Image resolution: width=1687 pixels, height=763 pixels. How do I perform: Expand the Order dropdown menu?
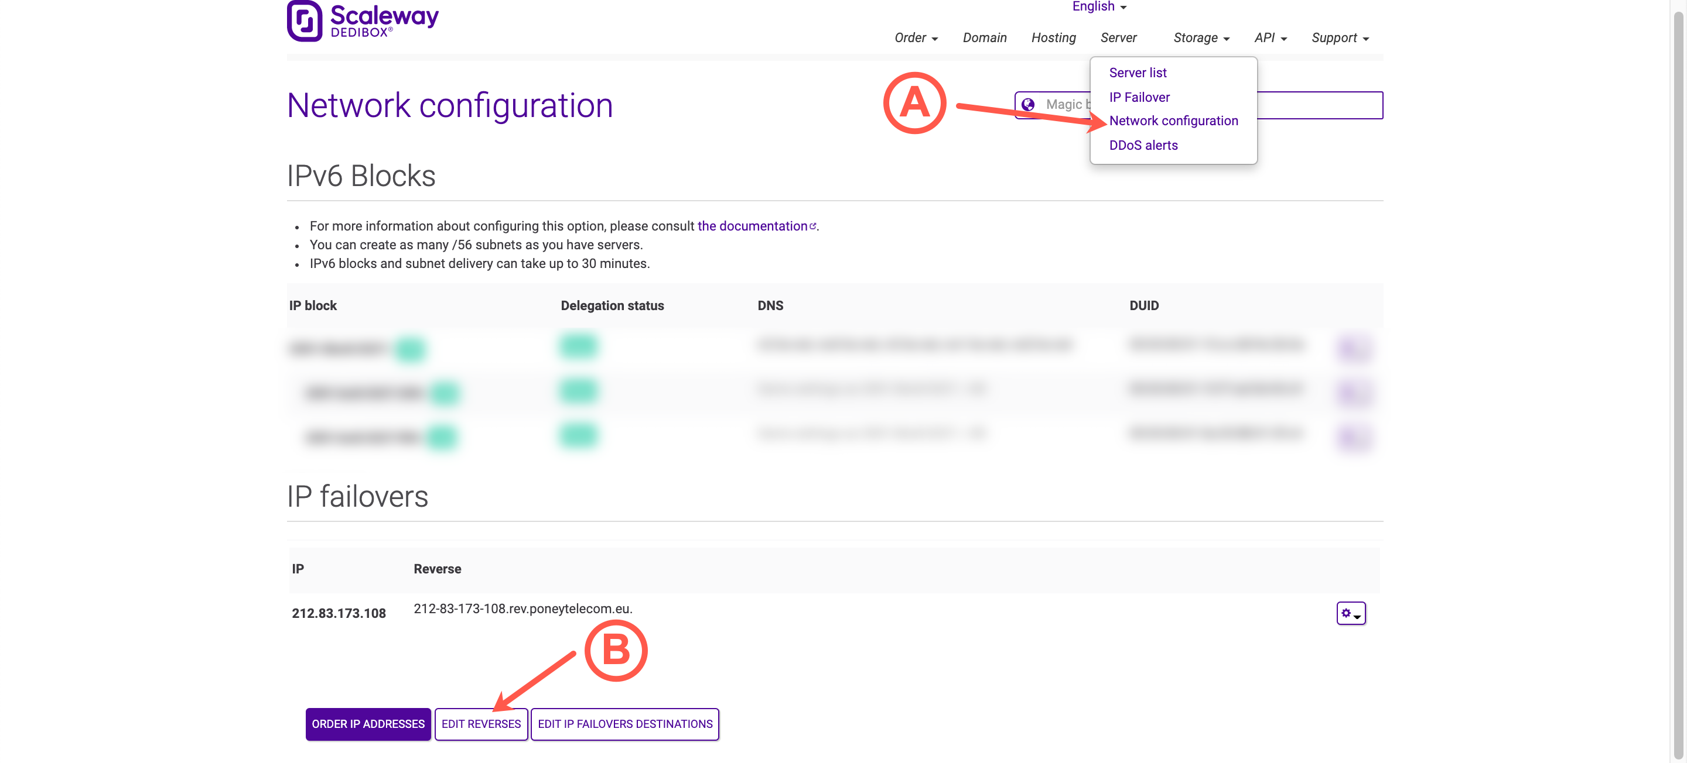915,37
